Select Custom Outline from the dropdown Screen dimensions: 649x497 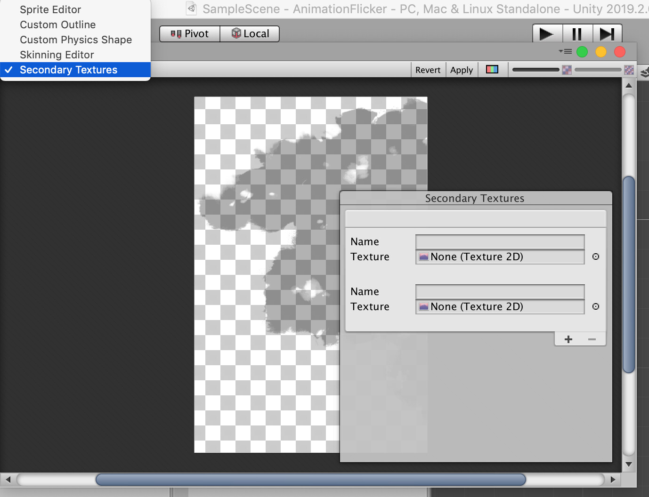pos(57,24)
